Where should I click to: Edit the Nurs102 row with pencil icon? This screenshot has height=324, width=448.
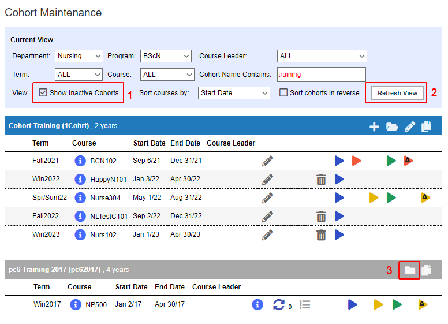(x=267, y=235)
